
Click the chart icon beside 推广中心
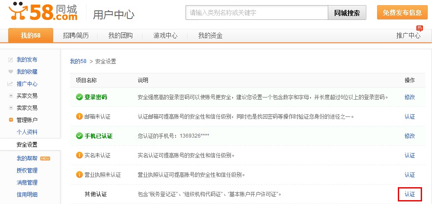[x=10, y=84]
